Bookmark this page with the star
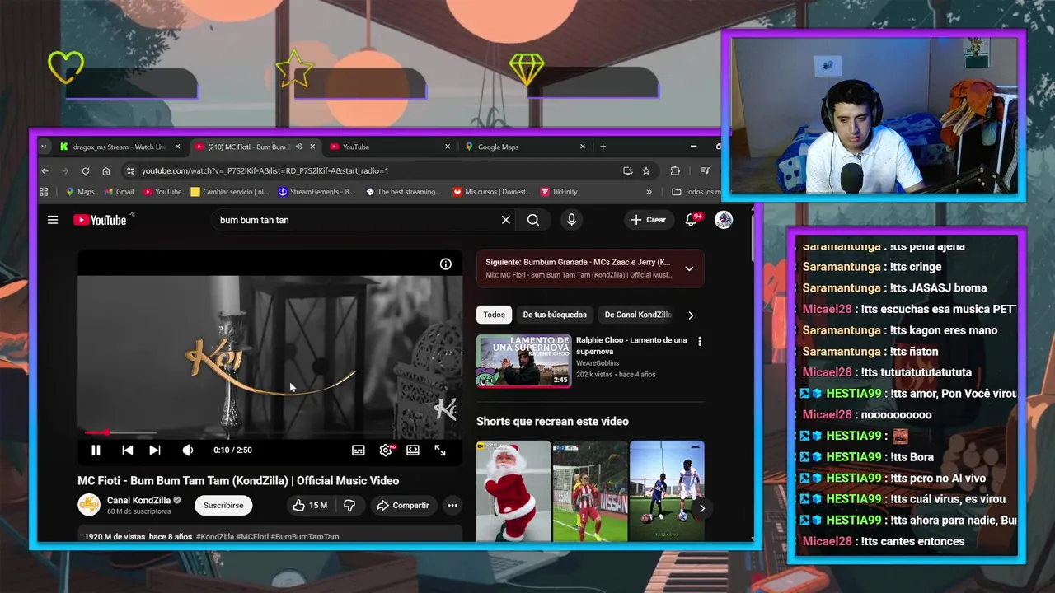Screen dimensions: 1055x593 [x=646, y=170]
